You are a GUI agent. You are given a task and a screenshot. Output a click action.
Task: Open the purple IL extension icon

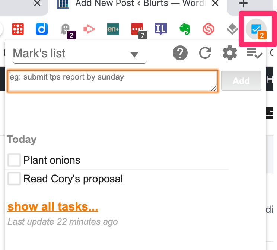click(161, 29)
